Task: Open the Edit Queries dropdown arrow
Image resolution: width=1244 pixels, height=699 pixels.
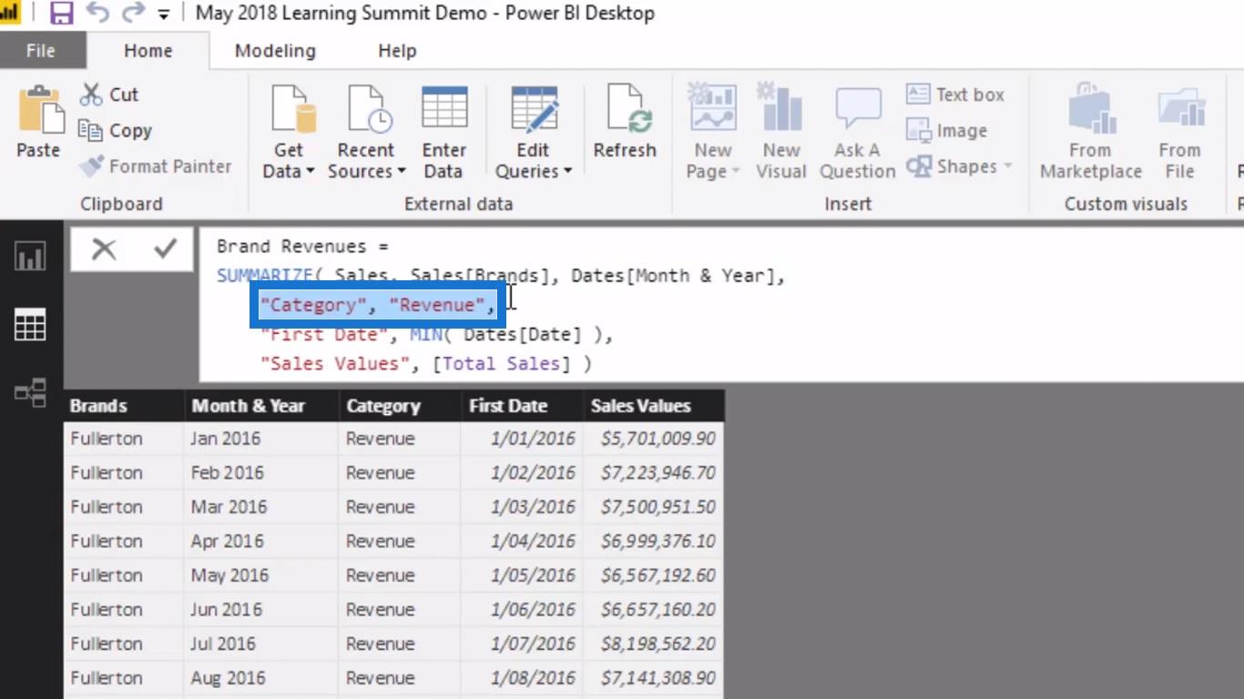Action: [567, 171]
